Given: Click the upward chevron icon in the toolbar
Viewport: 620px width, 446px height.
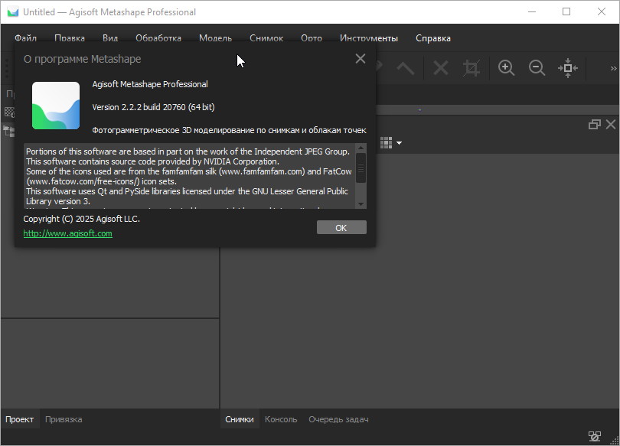Looking at the screenshot, I should coord(405,68).
